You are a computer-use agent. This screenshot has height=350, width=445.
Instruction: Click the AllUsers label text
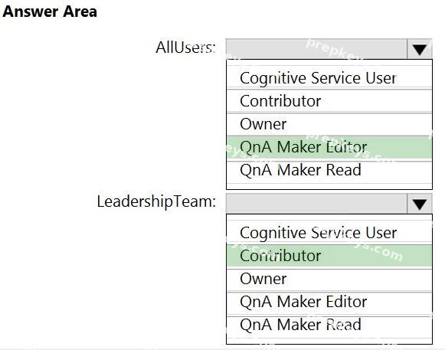[185, 47]
